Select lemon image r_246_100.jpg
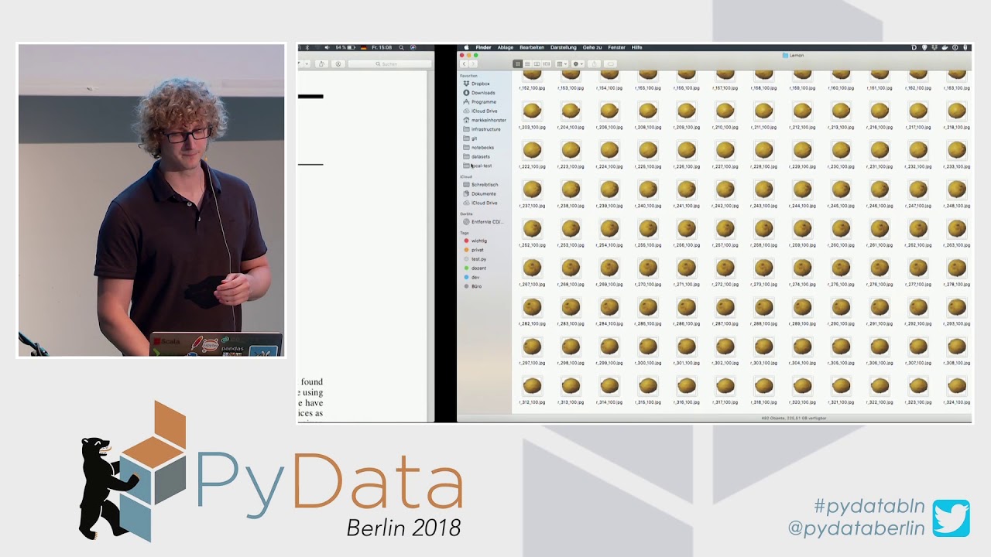The width and height of the screenshot is (991, 557). 880,190
